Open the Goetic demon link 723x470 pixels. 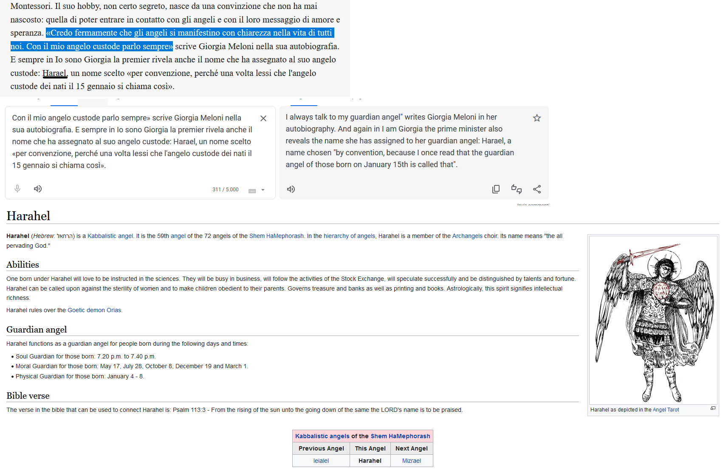(x=86, y=310)
